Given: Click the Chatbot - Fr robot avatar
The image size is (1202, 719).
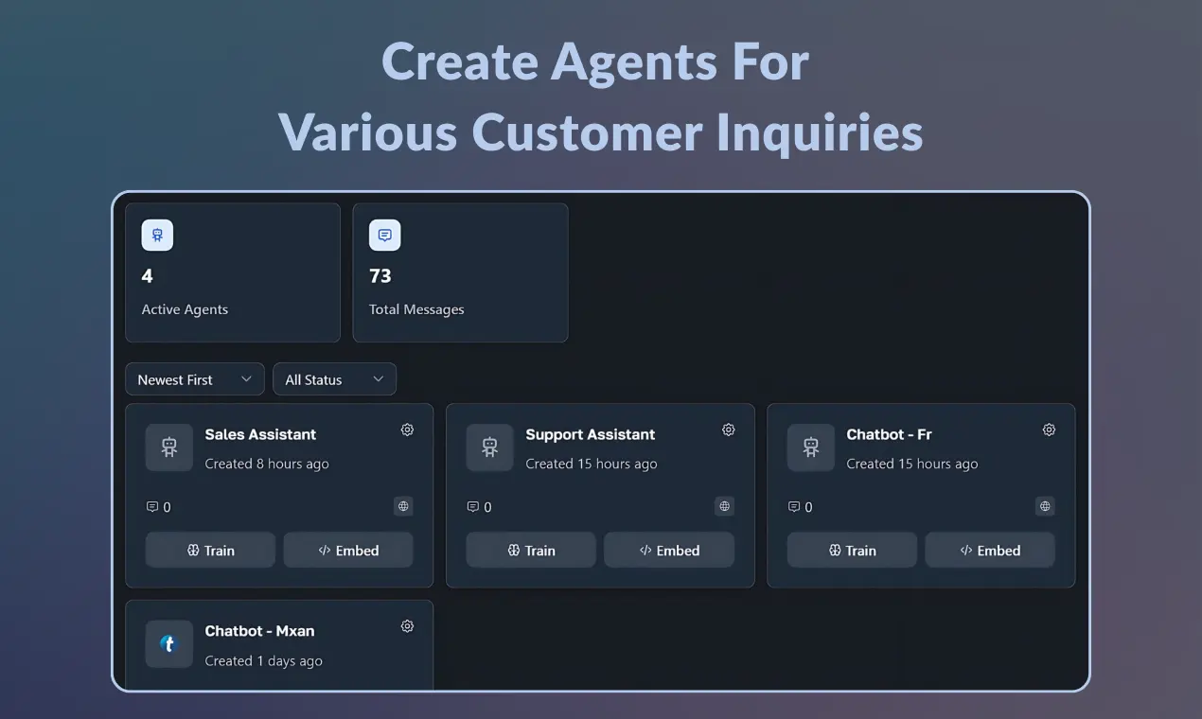Looking at the screenshot, I should coord(811,447).
